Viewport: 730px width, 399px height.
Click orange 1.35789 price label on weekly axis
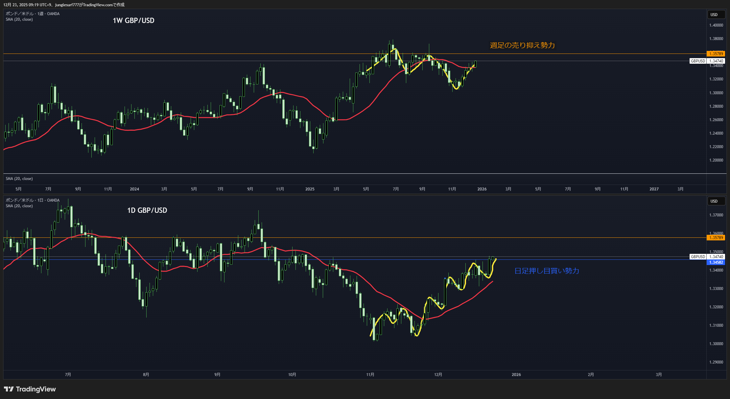[716, 54]
